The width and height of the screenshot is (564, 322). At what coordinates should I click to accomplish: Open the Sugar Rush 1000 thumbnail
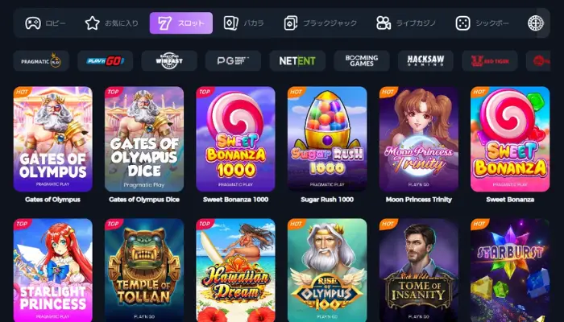click(x=327, y=139)
